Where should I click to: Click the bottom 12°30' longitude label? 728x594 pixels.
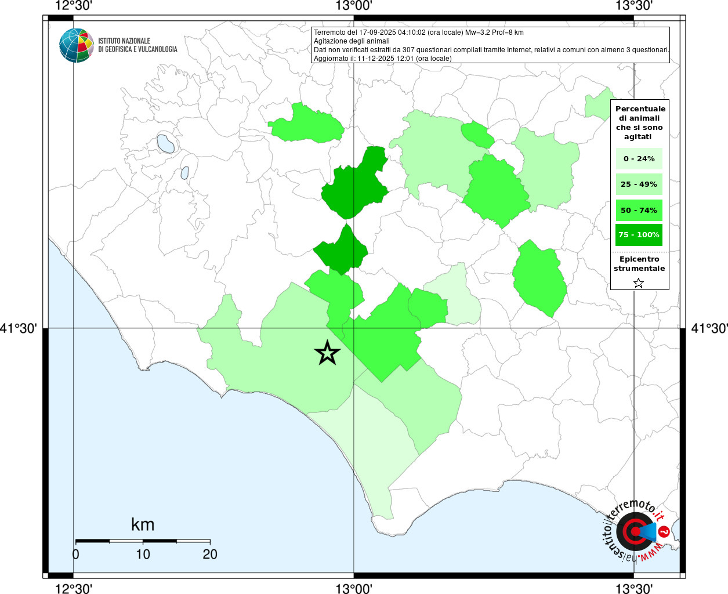point(74,588)
